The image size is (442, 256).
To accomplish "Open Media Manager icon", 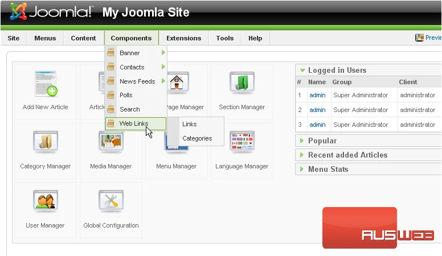I will pos(110,142).
